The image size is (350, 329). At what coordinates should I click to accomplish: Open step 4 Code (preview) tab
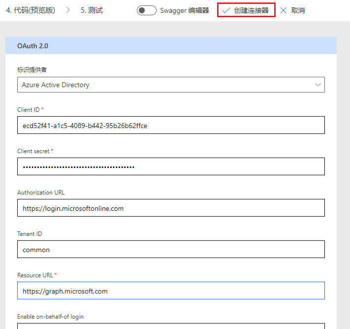click(31, 10)
